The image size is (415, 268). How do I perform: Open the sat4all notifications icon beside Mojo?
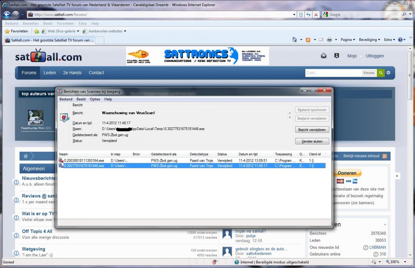pos(337,56)
